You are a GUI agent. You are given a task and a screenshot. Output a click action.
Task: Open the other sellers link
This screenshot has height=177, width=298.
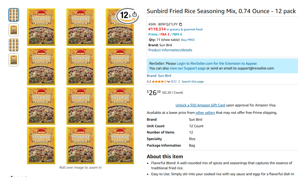click(x=205, y=113)
